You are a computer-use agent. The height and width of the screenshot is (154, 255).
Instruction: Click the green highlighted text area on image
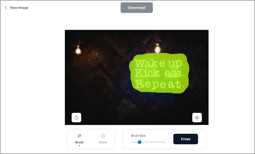coord(159,73)
